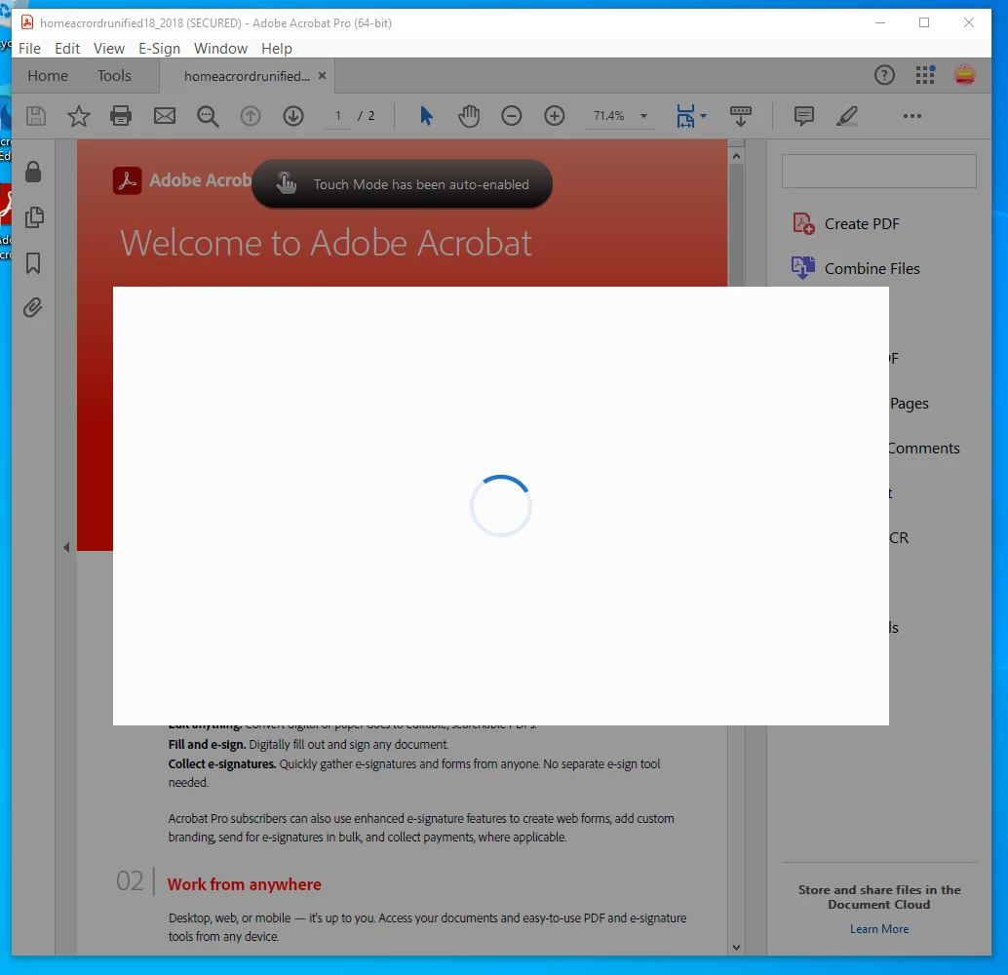Go to previous page up arrow
The image size is (1008, 975).
click(251, 116)
